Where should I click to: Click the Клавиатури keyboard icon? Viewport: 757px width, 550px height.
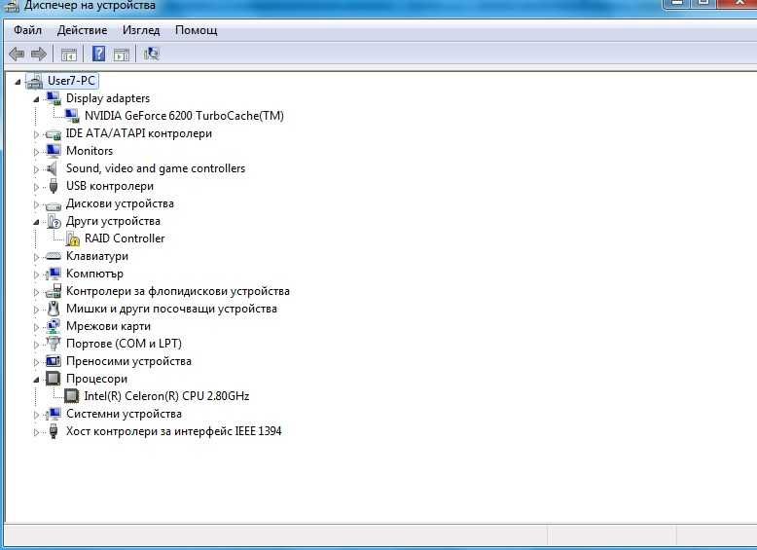coord(54,256)
